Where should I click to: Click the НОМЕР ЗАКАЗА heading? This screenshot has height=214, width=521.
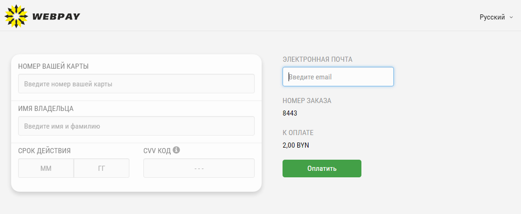click(x=307, y=101)
